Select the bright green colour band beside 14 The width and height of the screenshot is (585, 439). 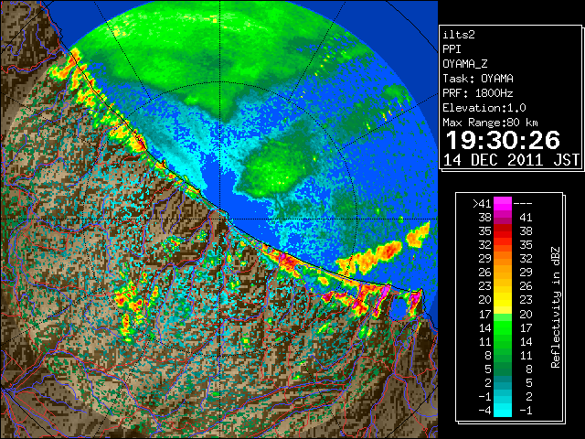tap(503, 327)
